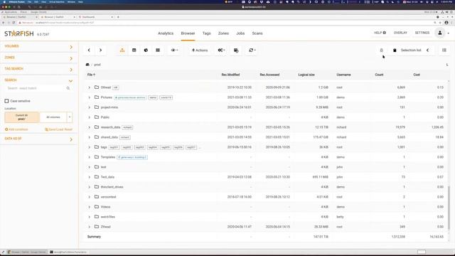
Task: Click the Save/Load link
Action: (54, 129)
